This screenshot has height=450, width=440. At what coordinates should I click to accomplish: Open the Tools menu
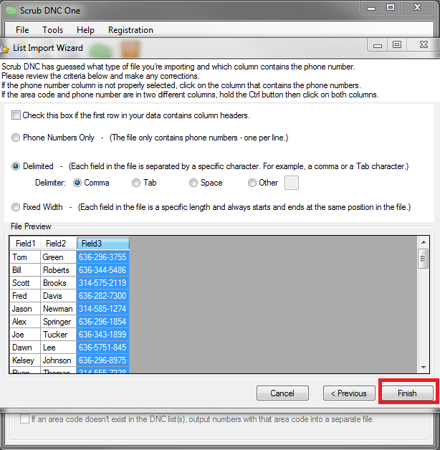(x=52, y=30)
